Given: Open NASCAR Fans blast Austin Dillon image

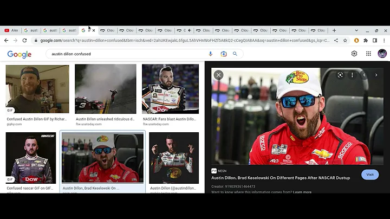Looking at the screenshot, I should tap(171, 89).
